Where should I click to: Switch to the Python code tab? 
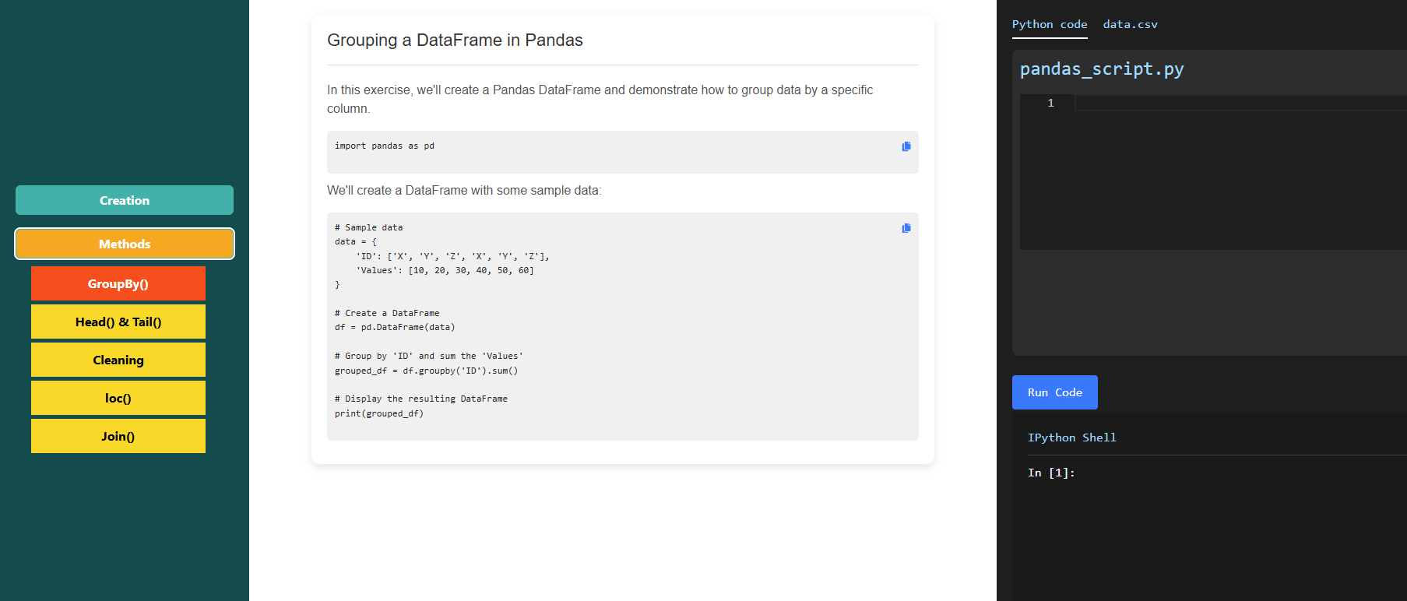[1050, 24]
